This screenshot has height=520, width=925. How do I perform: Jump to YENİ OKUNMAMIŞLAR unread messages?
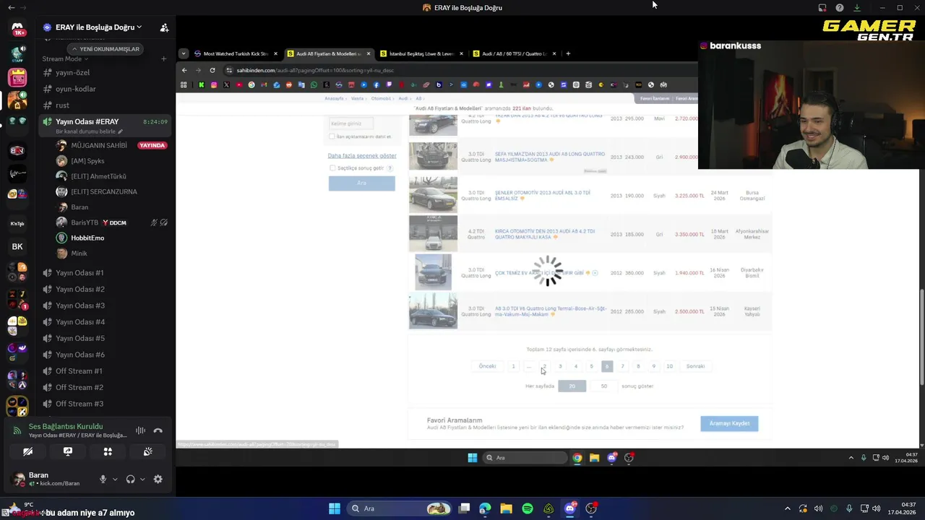point(105,49)
